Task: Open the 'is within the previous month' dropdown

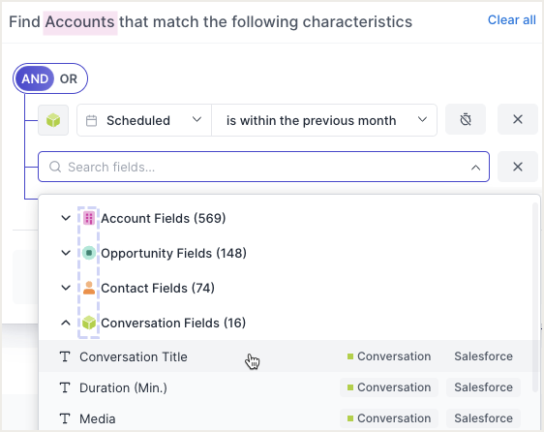Action: [324, 120]
